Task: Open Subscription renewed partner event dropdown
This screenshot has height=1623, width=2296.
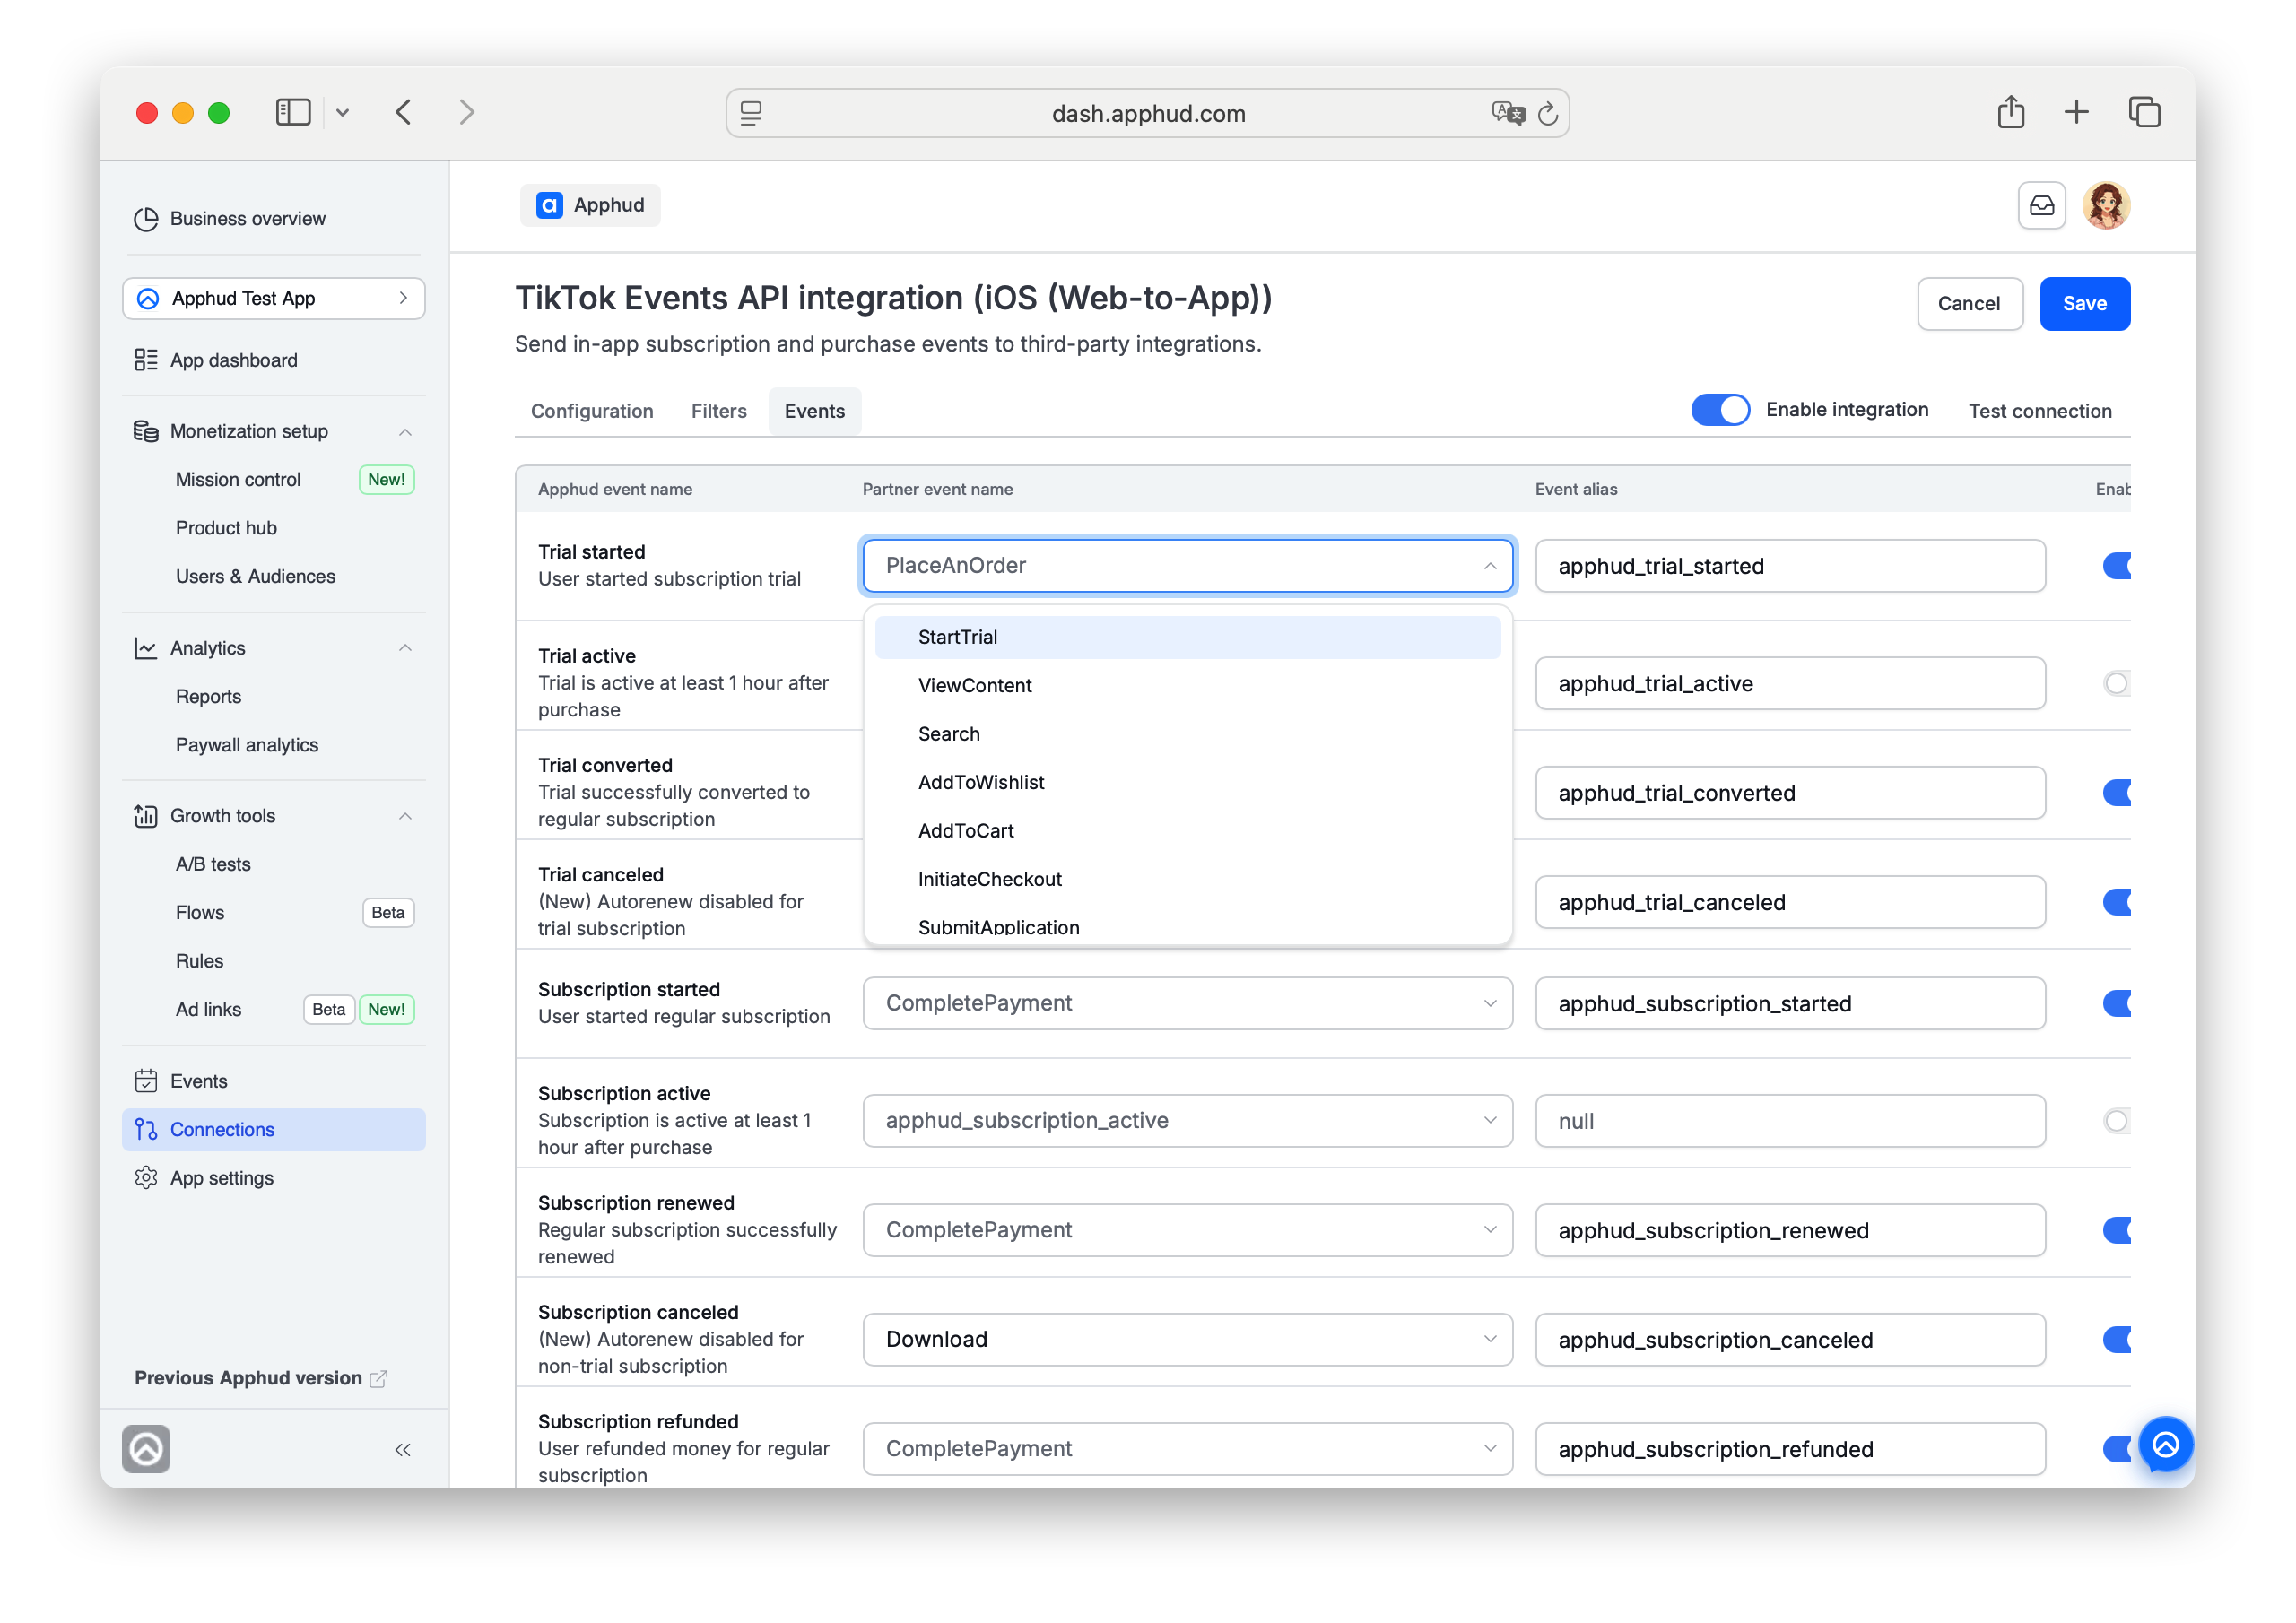Action: click(x=1187, y=1230)
